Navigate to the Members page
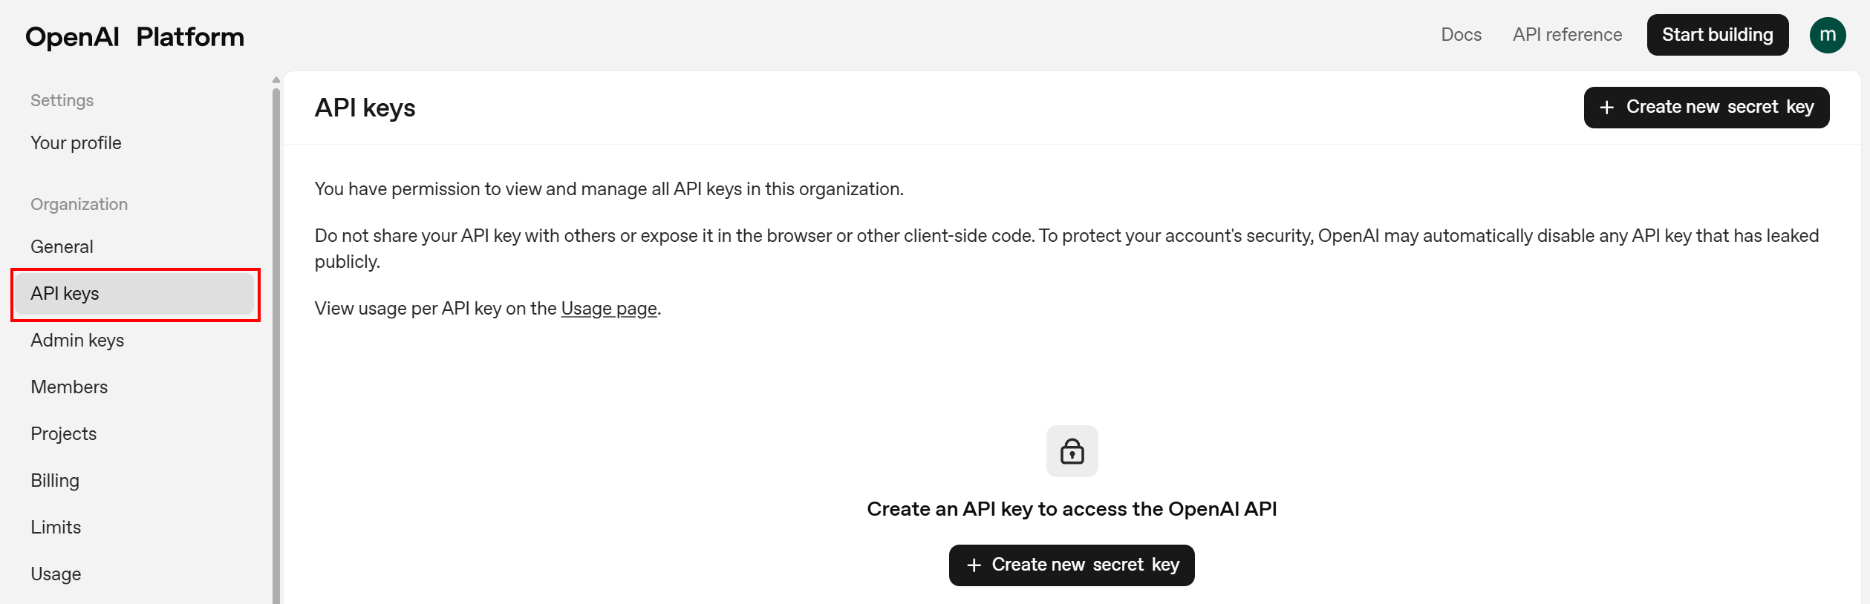 point(69,387)
